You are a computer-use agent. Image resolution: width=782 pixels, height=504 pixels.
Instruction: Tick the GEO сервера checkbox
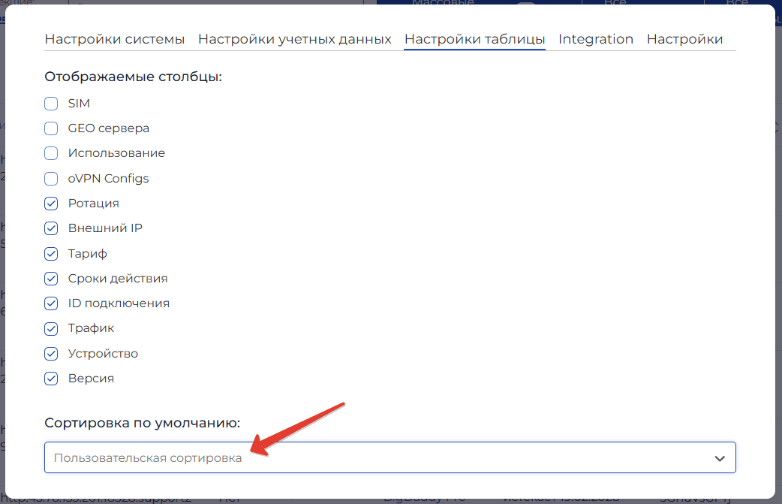click(x=51, y=128)
